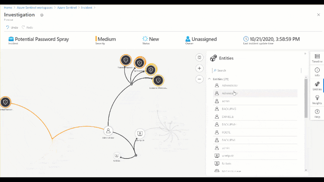Go to Home breadcrumb

(8, 8)
